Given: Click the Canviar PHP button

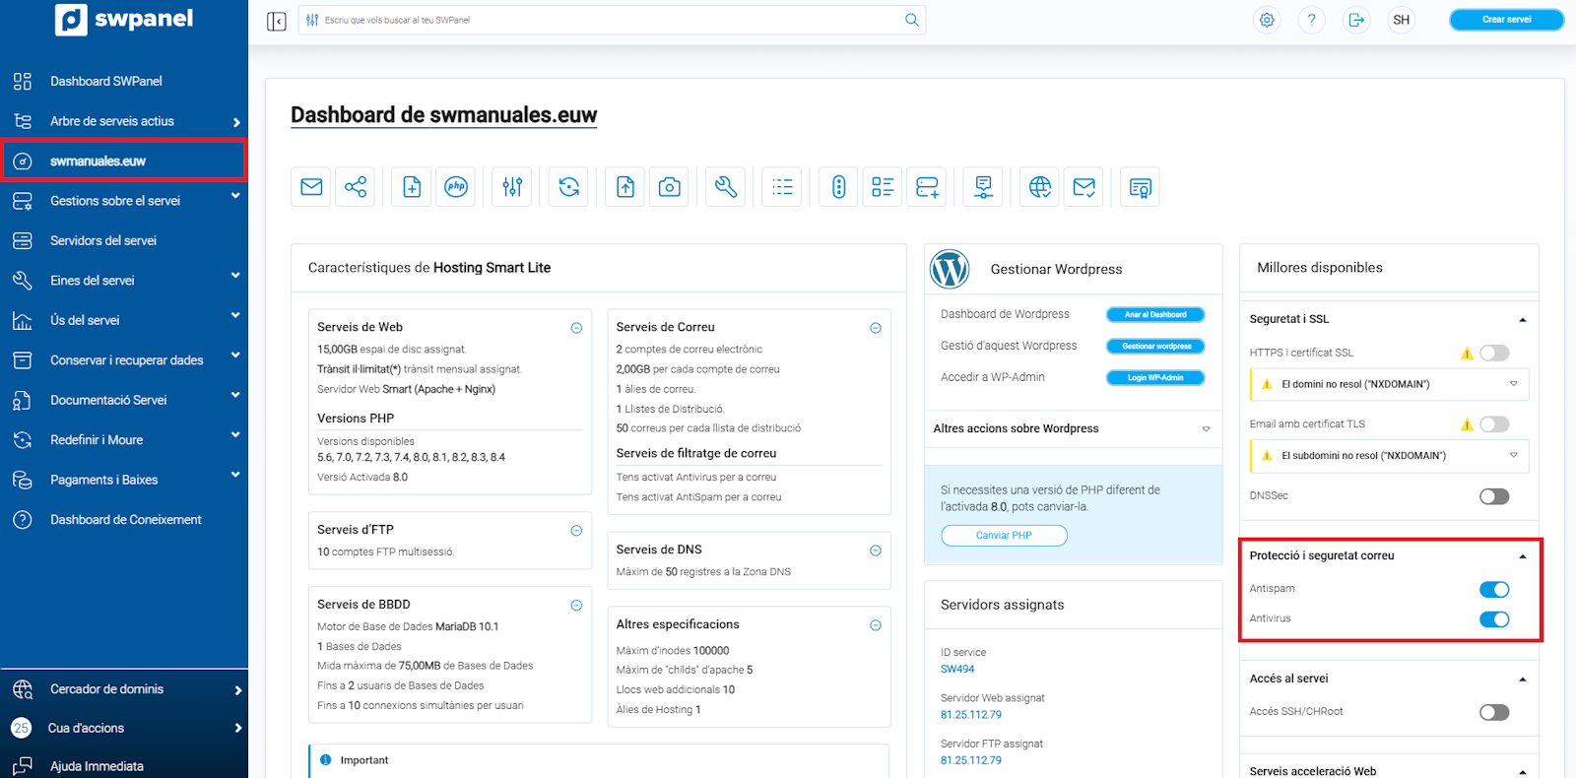Looking at the screenshot, I should 1004,536.
